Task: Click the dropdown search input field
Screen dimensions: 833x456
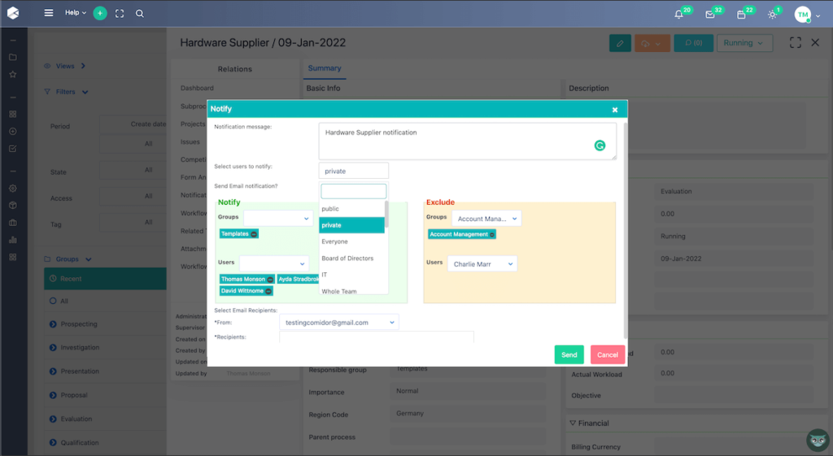Action: (x=353, y=191)
